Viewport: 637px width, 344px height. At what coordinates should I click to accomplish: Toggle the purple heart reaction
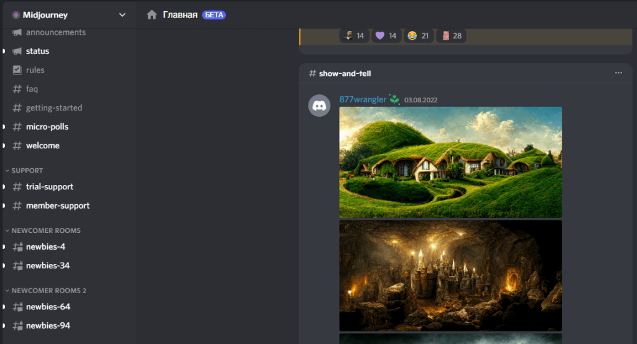[386, 36]
